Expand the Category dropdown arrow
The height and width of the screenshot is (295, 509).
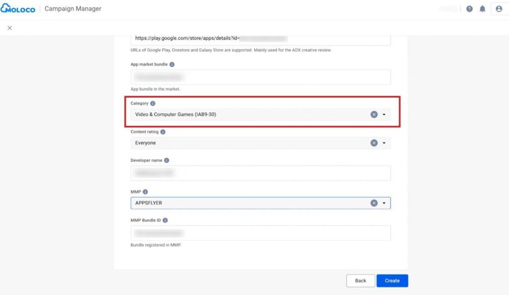[x=384, y=114]
